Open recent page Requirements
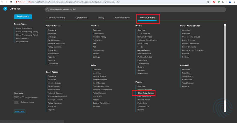 pos(22,42)
